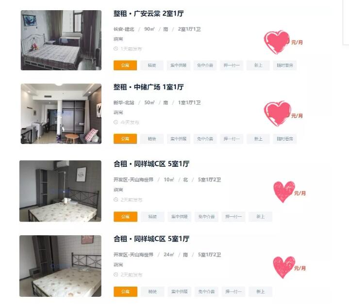Click 随时看房 tag on 广安云棠 listing
The height and width of the screenshot is (306, 349).
pos(284,65)
